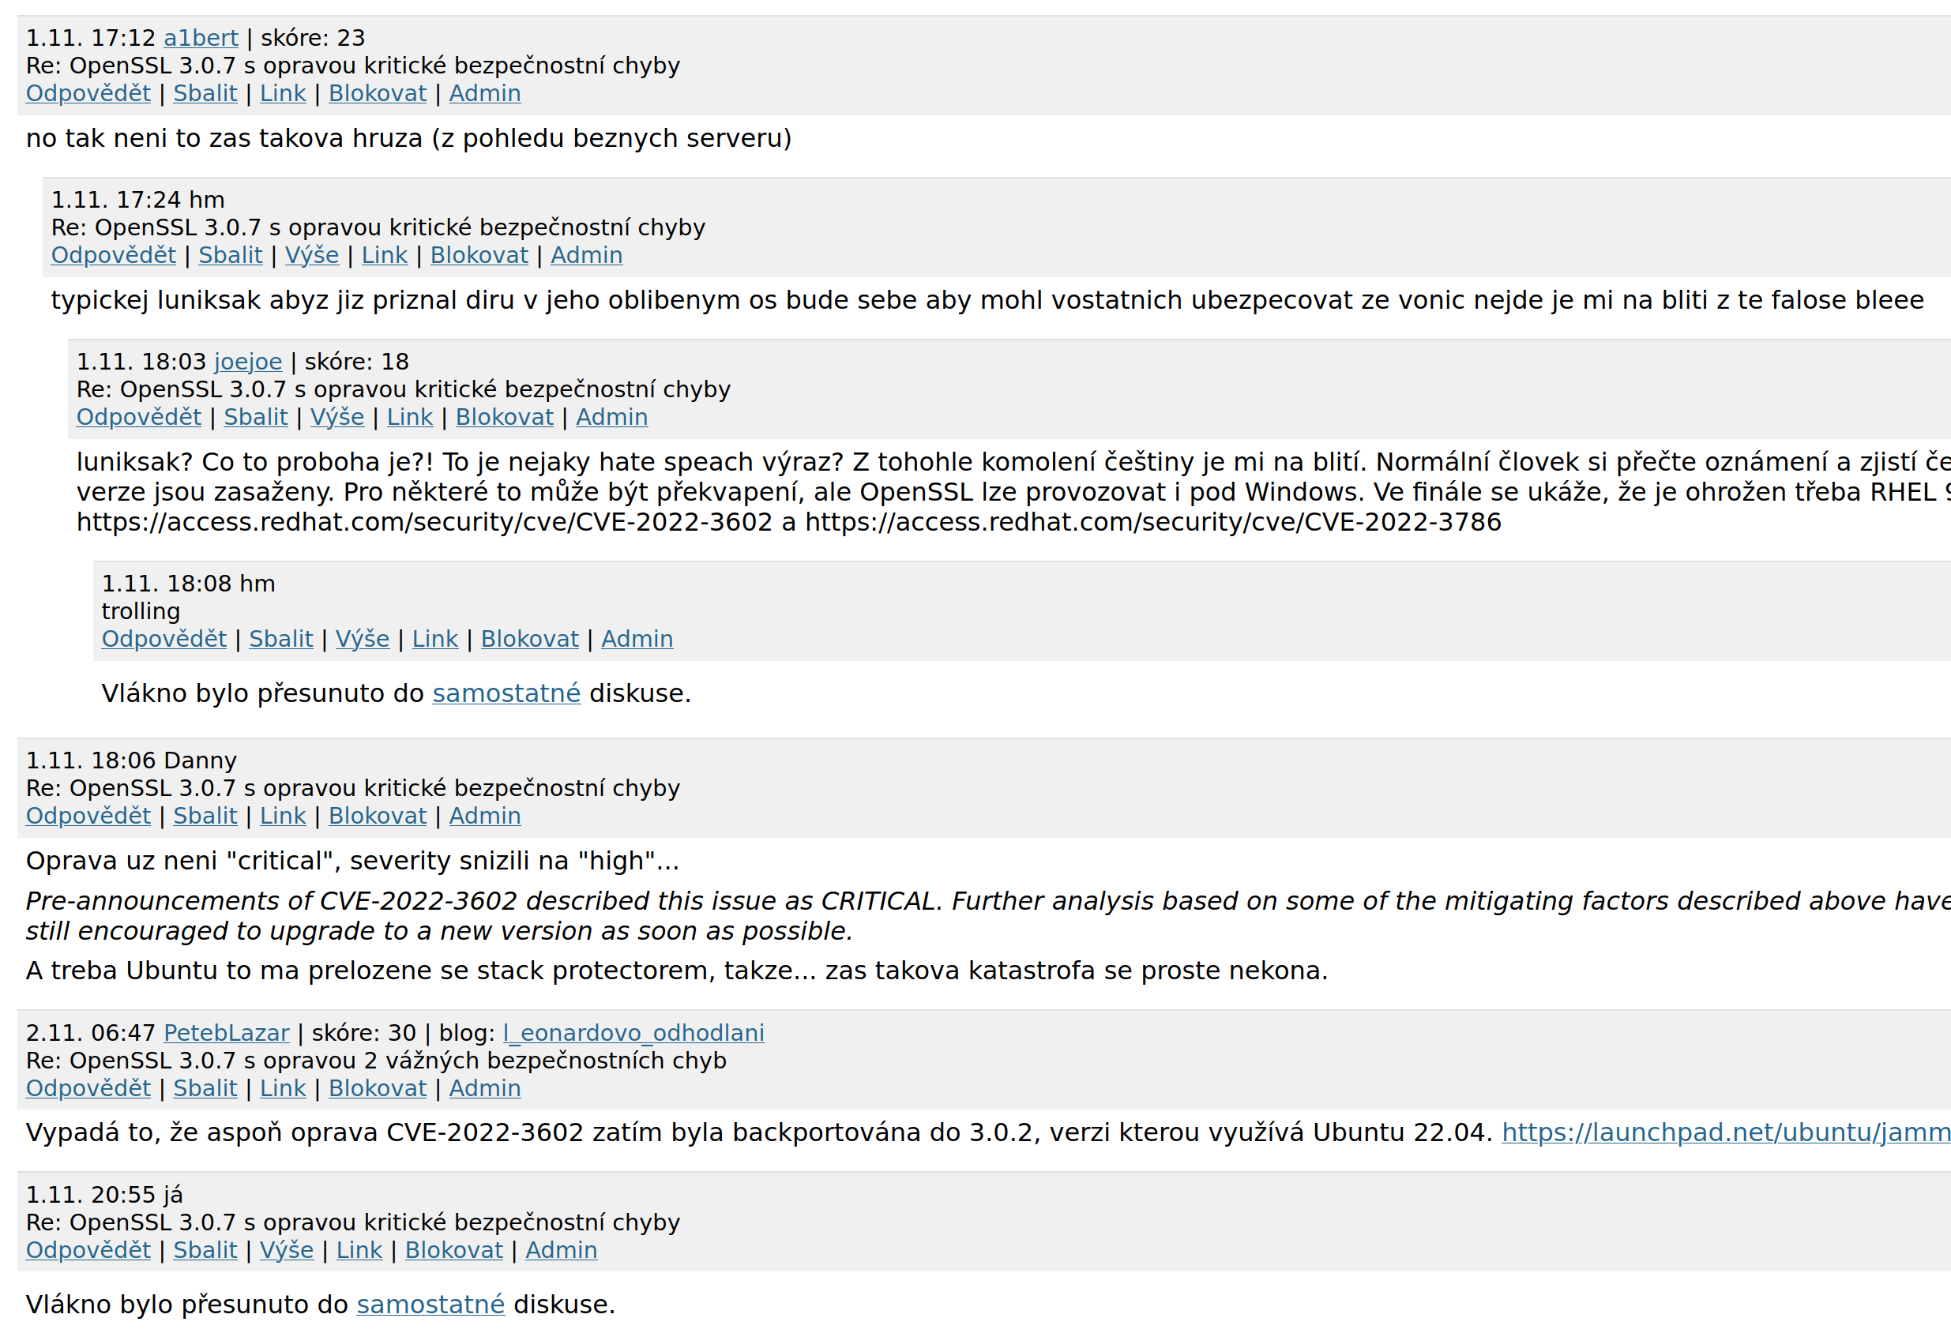The image size is (1951, 1333).
Task: Reply to Danny's comment with Odpovědět
Action: pyautogui.click(x=88, y=816)
